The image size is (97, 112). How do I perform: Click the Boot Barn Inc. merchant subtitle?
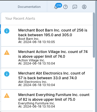point(29,39)
